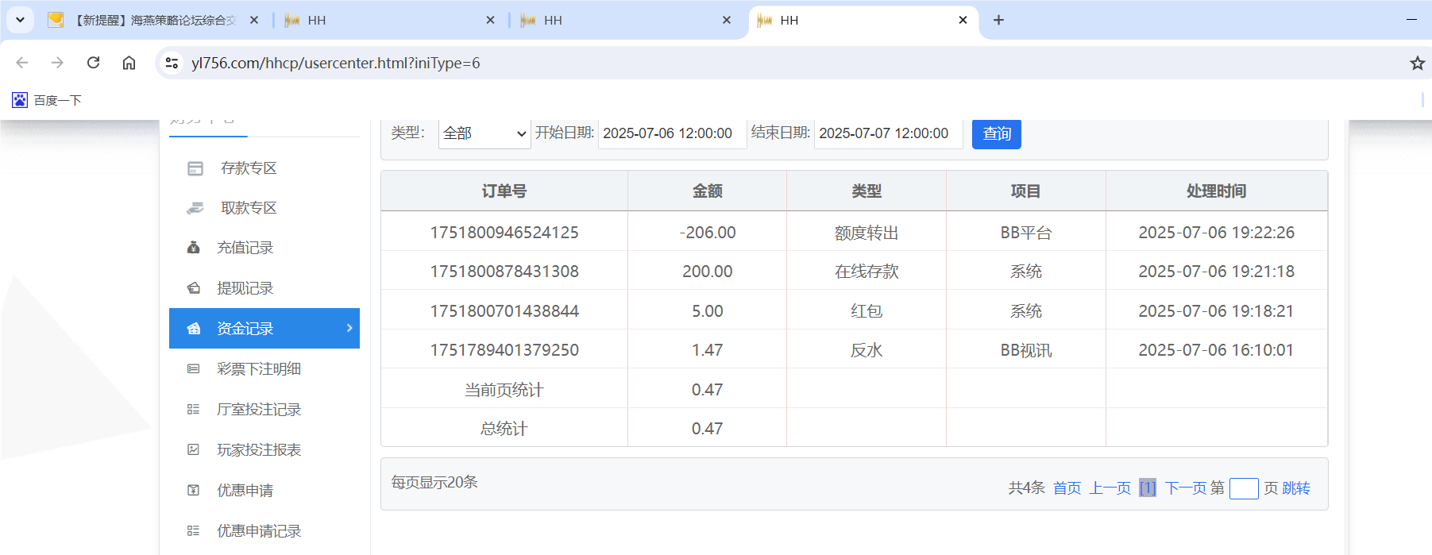1432x555 pixels.
Task: Open the tab search dropdown arrow
Action: (20, 20)
